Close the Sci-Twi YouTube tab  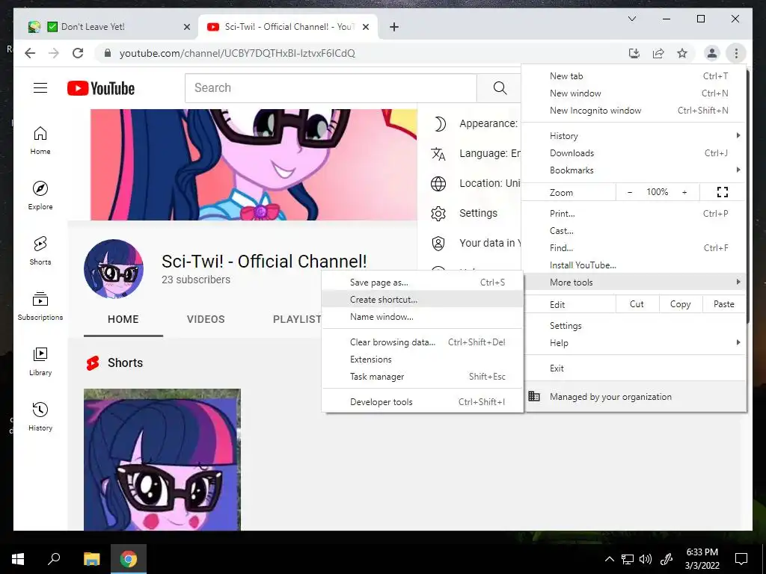pos(365,27)
